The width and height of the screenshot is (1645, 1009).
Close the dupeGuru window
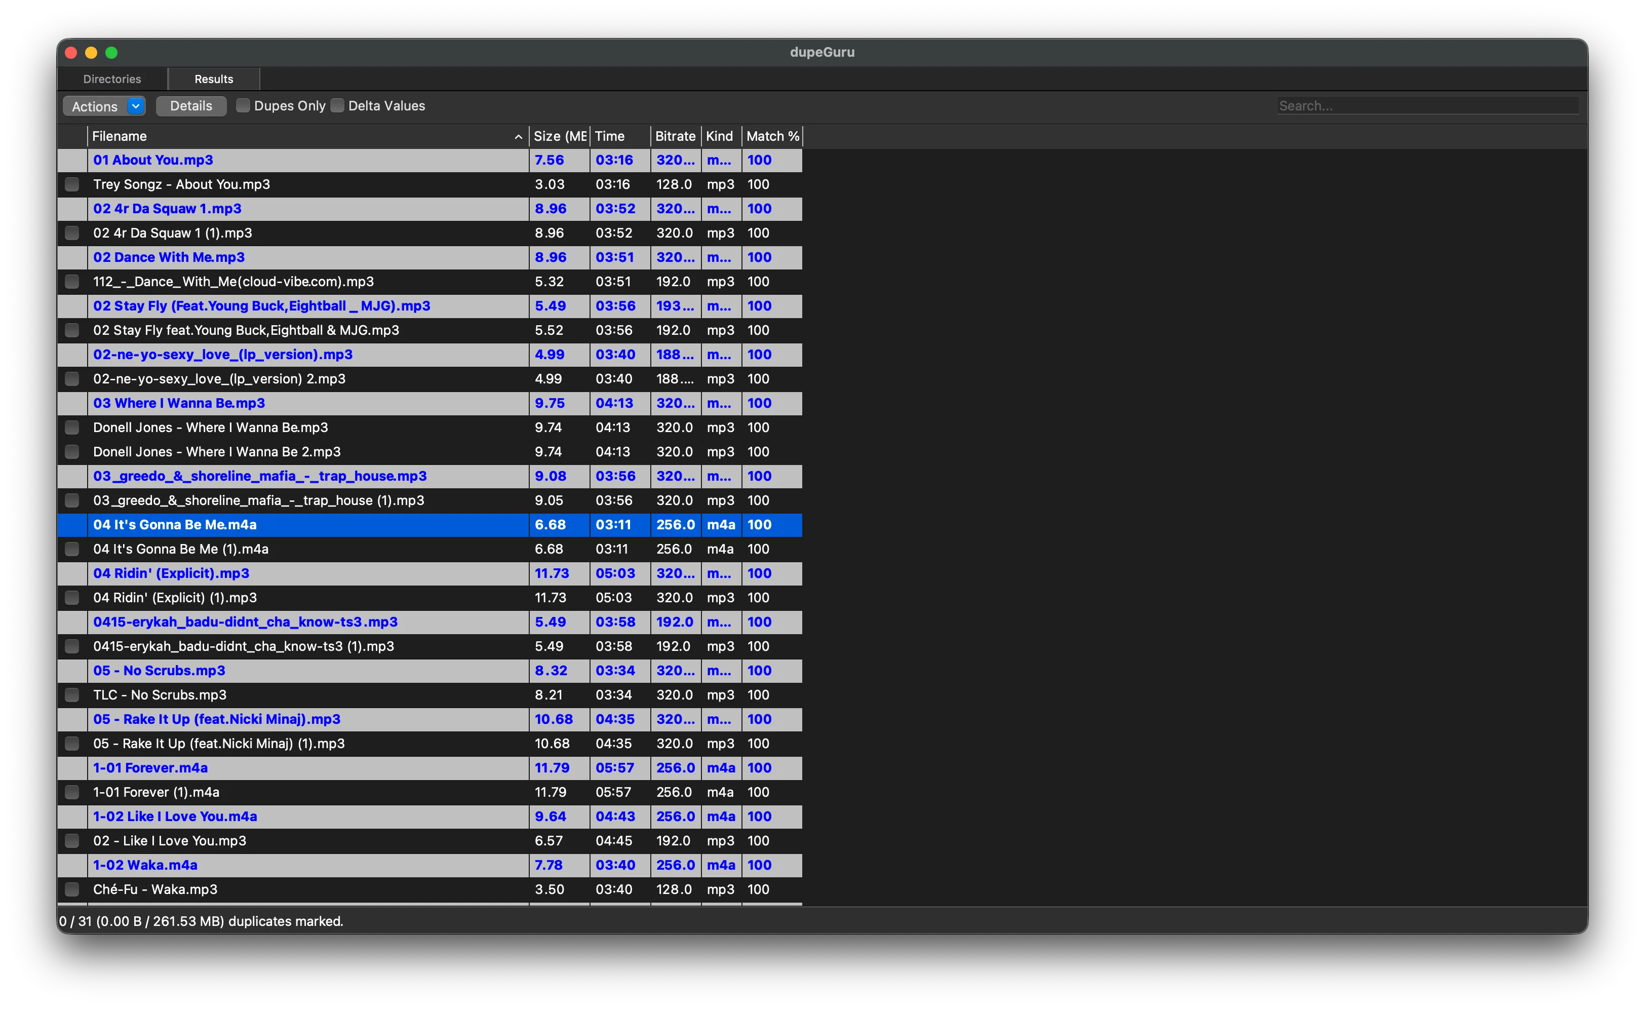71,52
